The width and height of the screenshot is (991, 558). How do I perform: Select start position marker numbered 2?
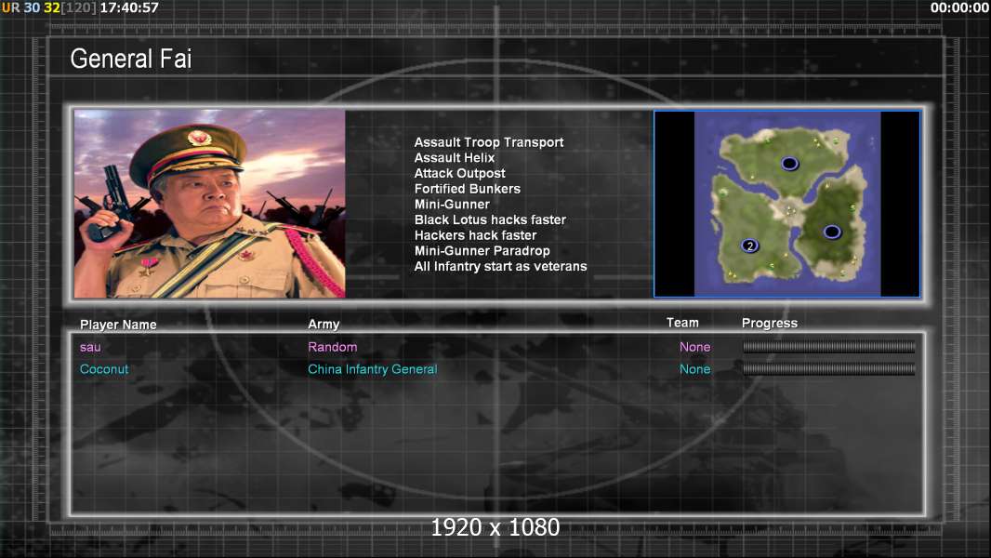point(749,246)
